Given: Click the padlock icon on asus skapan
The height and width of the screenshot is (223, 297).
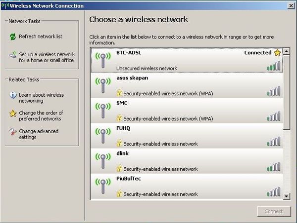Looking at the screenshot, I should coord(119,93).
